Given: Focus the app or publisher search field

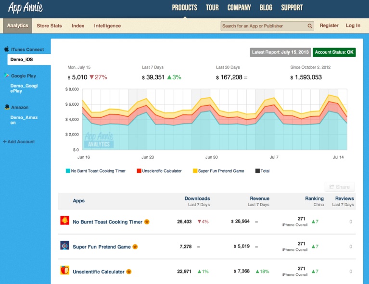Looking at the screenshot, I should 264,26.
